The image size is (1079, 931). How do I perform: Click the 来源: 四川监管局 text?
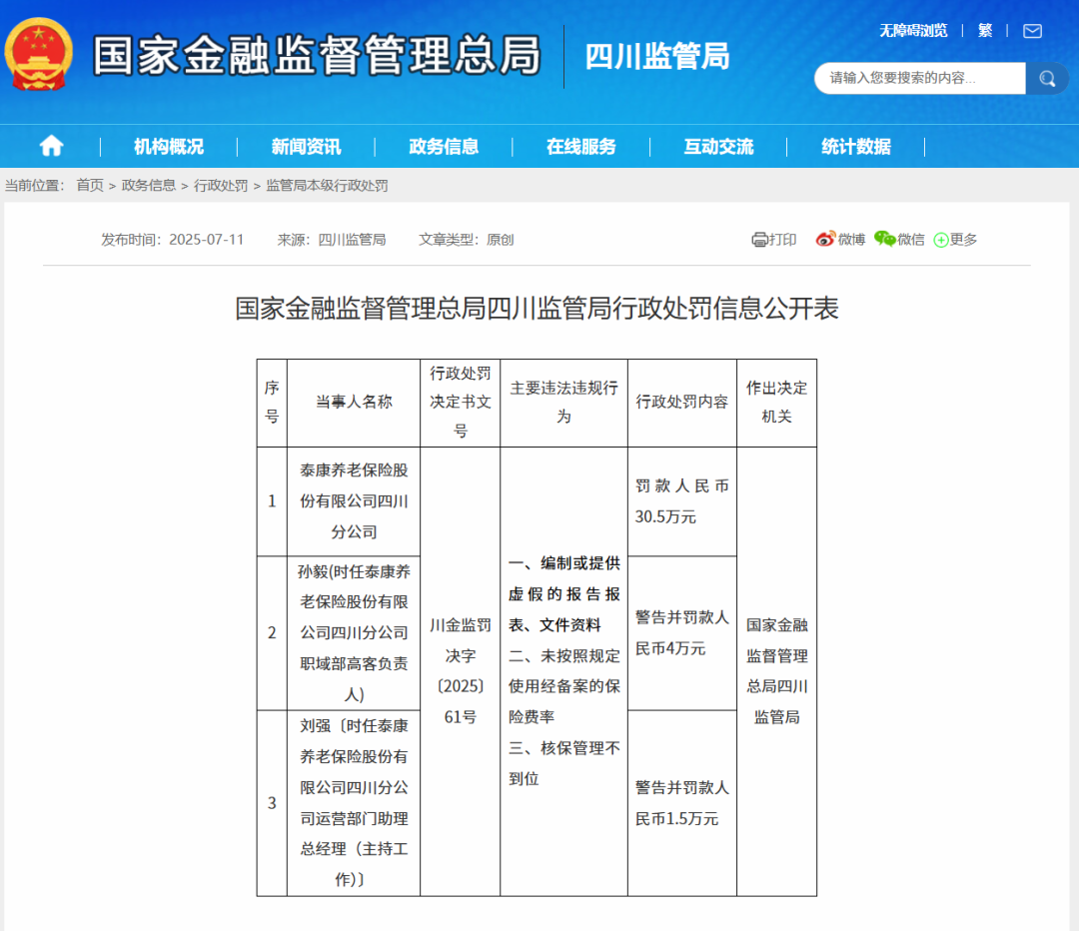tap(332, 240)
